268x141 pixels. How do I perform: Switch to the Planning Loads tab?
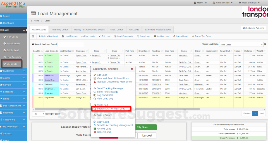60,30
